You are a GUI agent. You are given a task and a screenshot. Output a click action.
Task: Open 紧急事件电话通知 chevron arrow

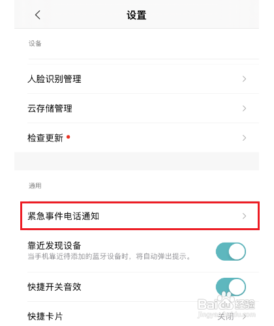244,216
